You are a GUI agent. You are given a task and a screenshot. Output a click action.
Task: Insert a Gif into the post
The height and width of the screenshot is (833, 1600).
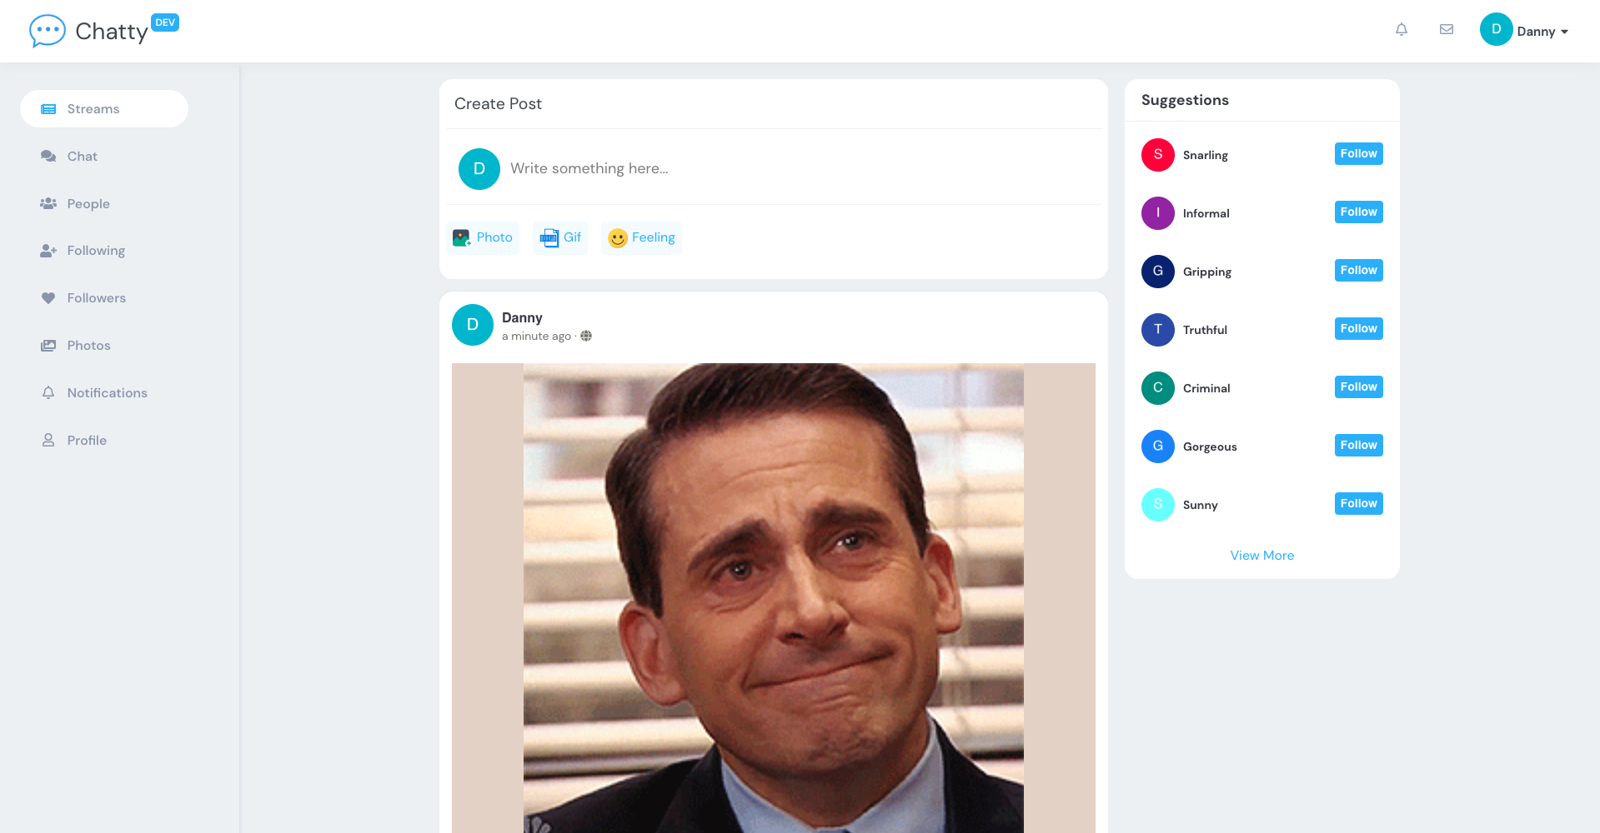[560, 238]
